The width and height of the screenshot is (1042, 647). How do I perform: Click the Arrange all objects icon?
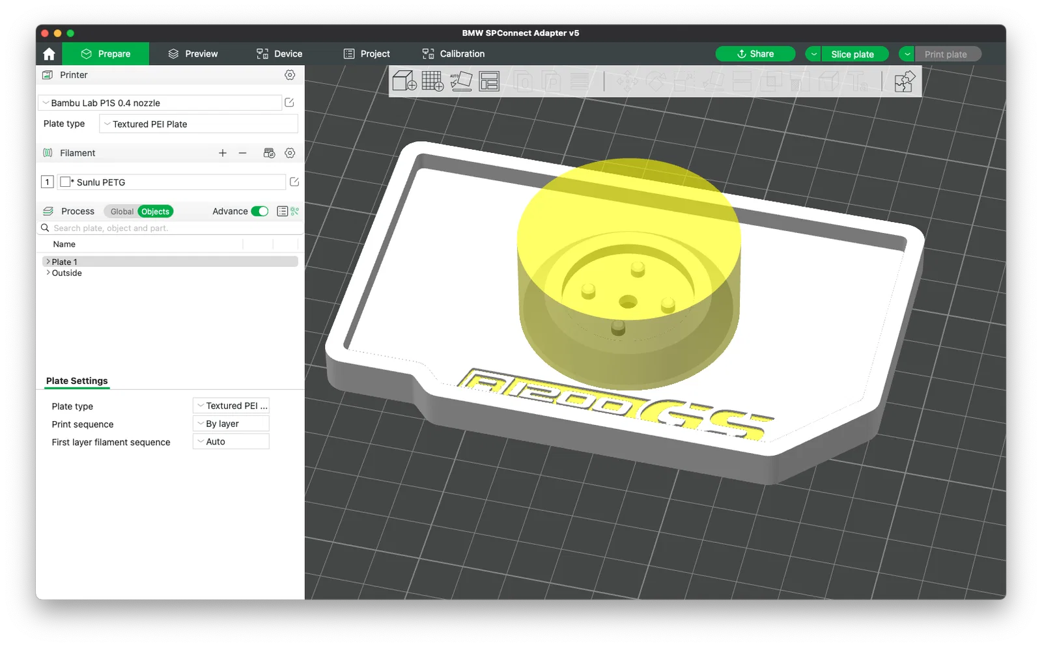coord(489,81)
